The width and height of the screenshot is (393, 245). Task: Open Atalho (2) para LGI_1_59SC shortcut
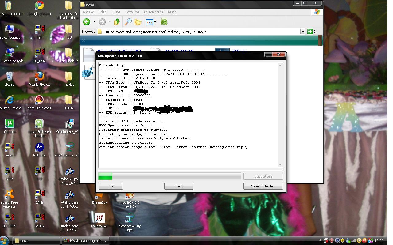tap(69, 175)
